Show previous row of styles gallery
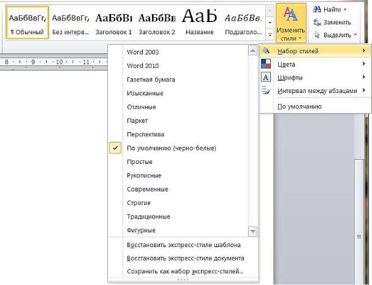 (x=270, y=11)
